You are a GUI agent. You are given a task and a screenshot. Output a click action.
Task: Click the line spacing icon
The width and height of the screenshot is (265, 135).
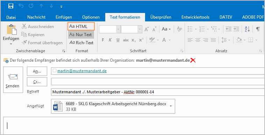click(224, 40)
